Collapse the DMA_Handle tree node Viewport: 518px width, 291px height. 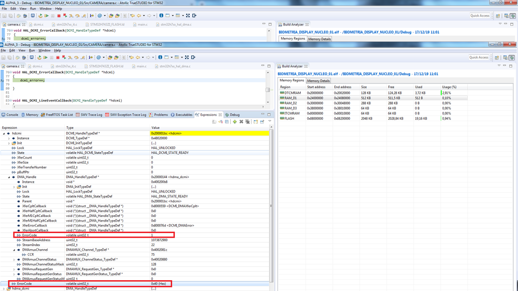[x=9, y=177]
